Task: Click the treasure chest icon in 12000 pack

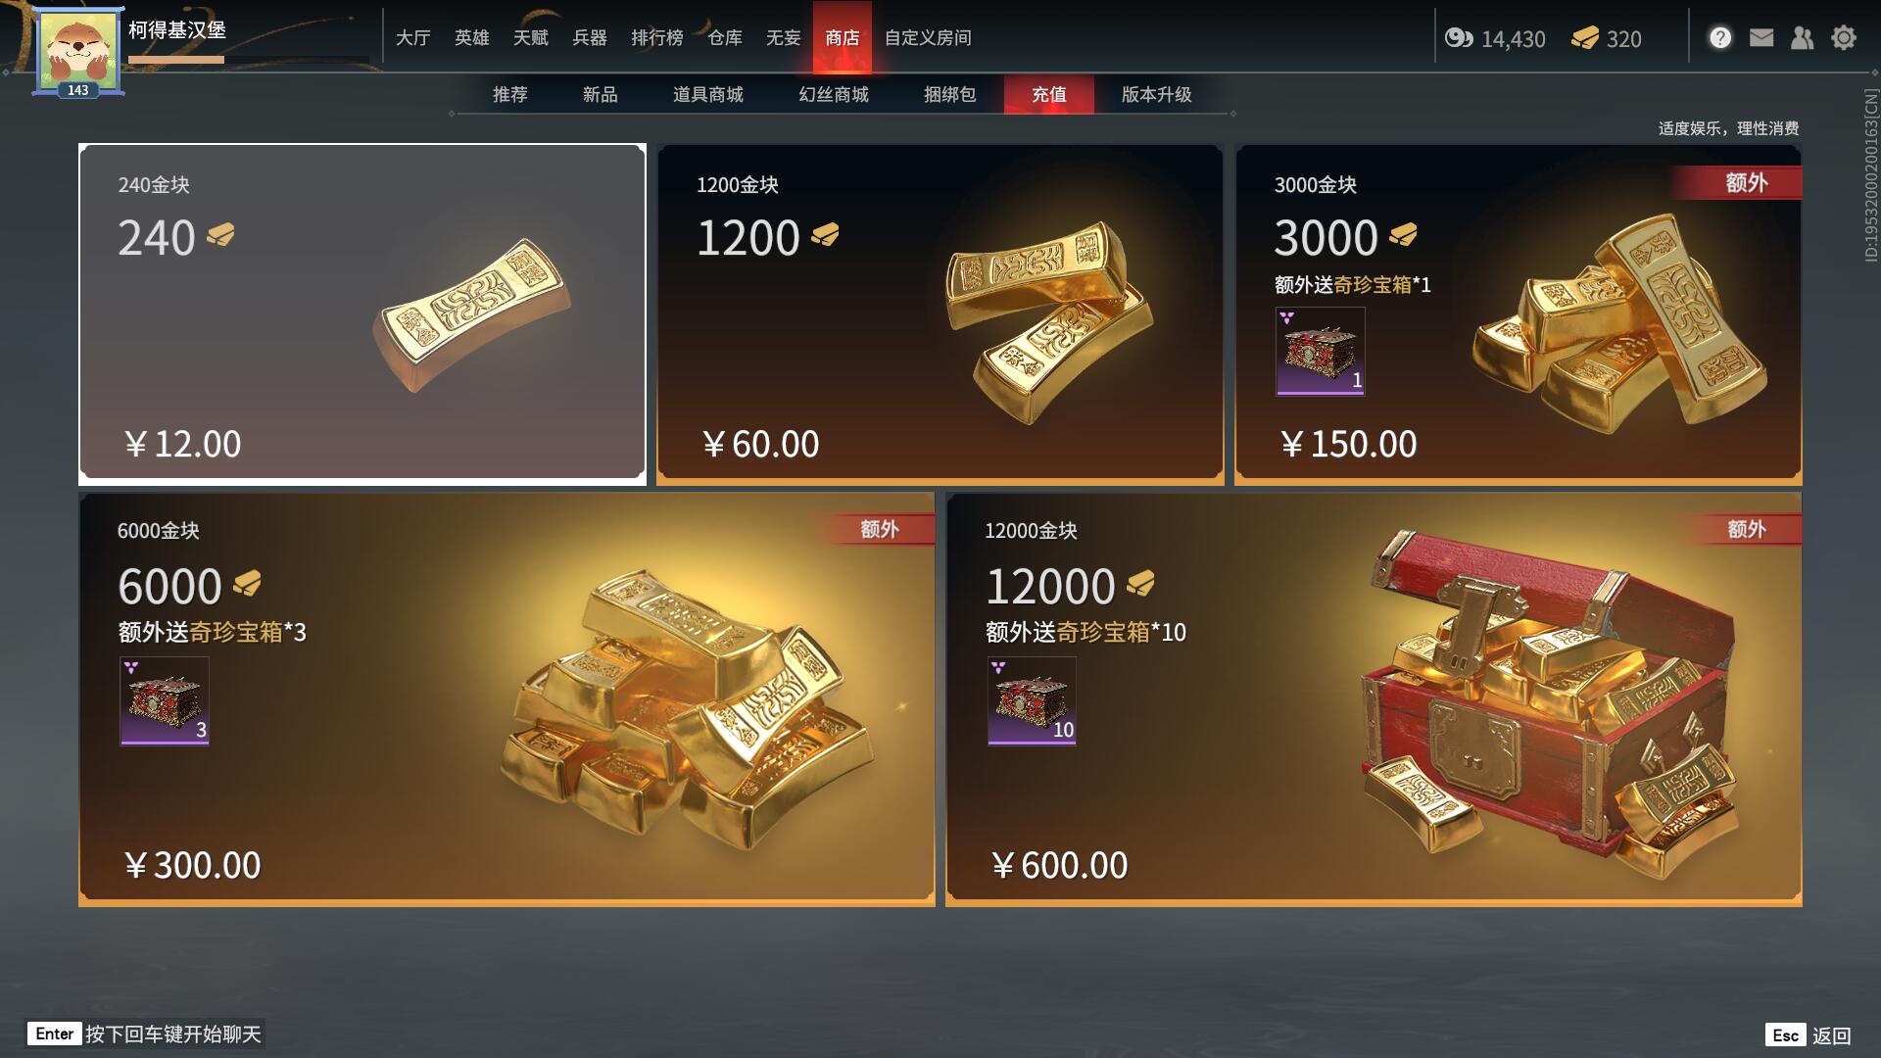Action: [1032, 700]
